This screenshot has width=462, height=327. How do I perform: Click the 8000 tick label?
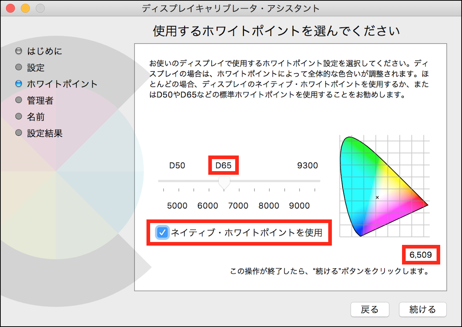(x=269, y=206)
